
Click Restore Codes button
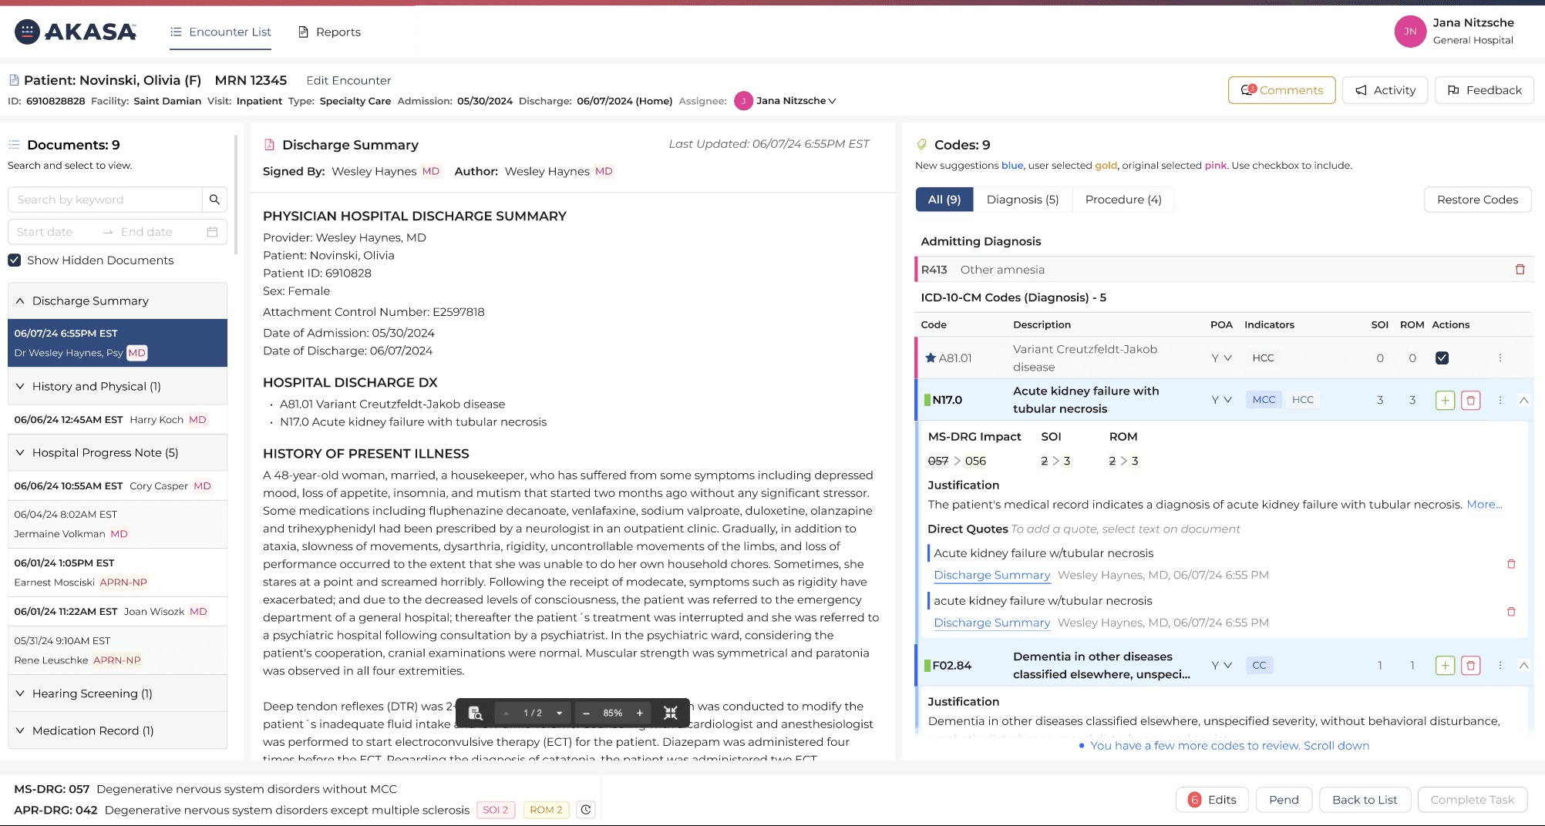1477,200
